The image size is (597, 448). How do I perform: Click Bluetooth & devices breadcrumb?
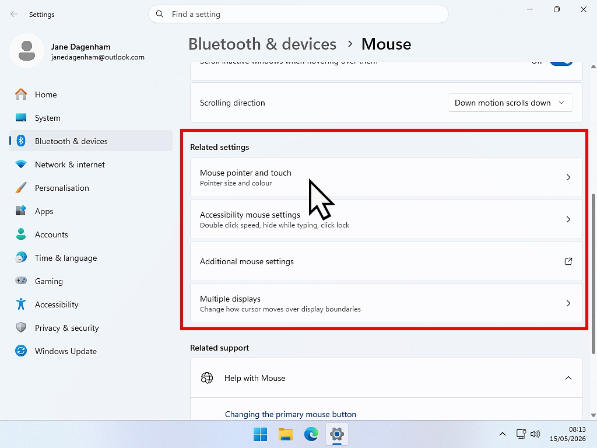point(262,44)
